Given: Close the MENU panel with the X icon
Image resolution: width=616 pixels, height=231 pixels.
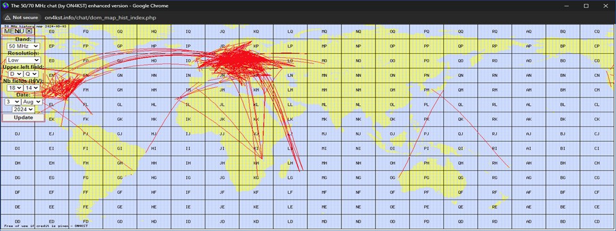Looking at the screenshot, I should [x=30, y=31].
